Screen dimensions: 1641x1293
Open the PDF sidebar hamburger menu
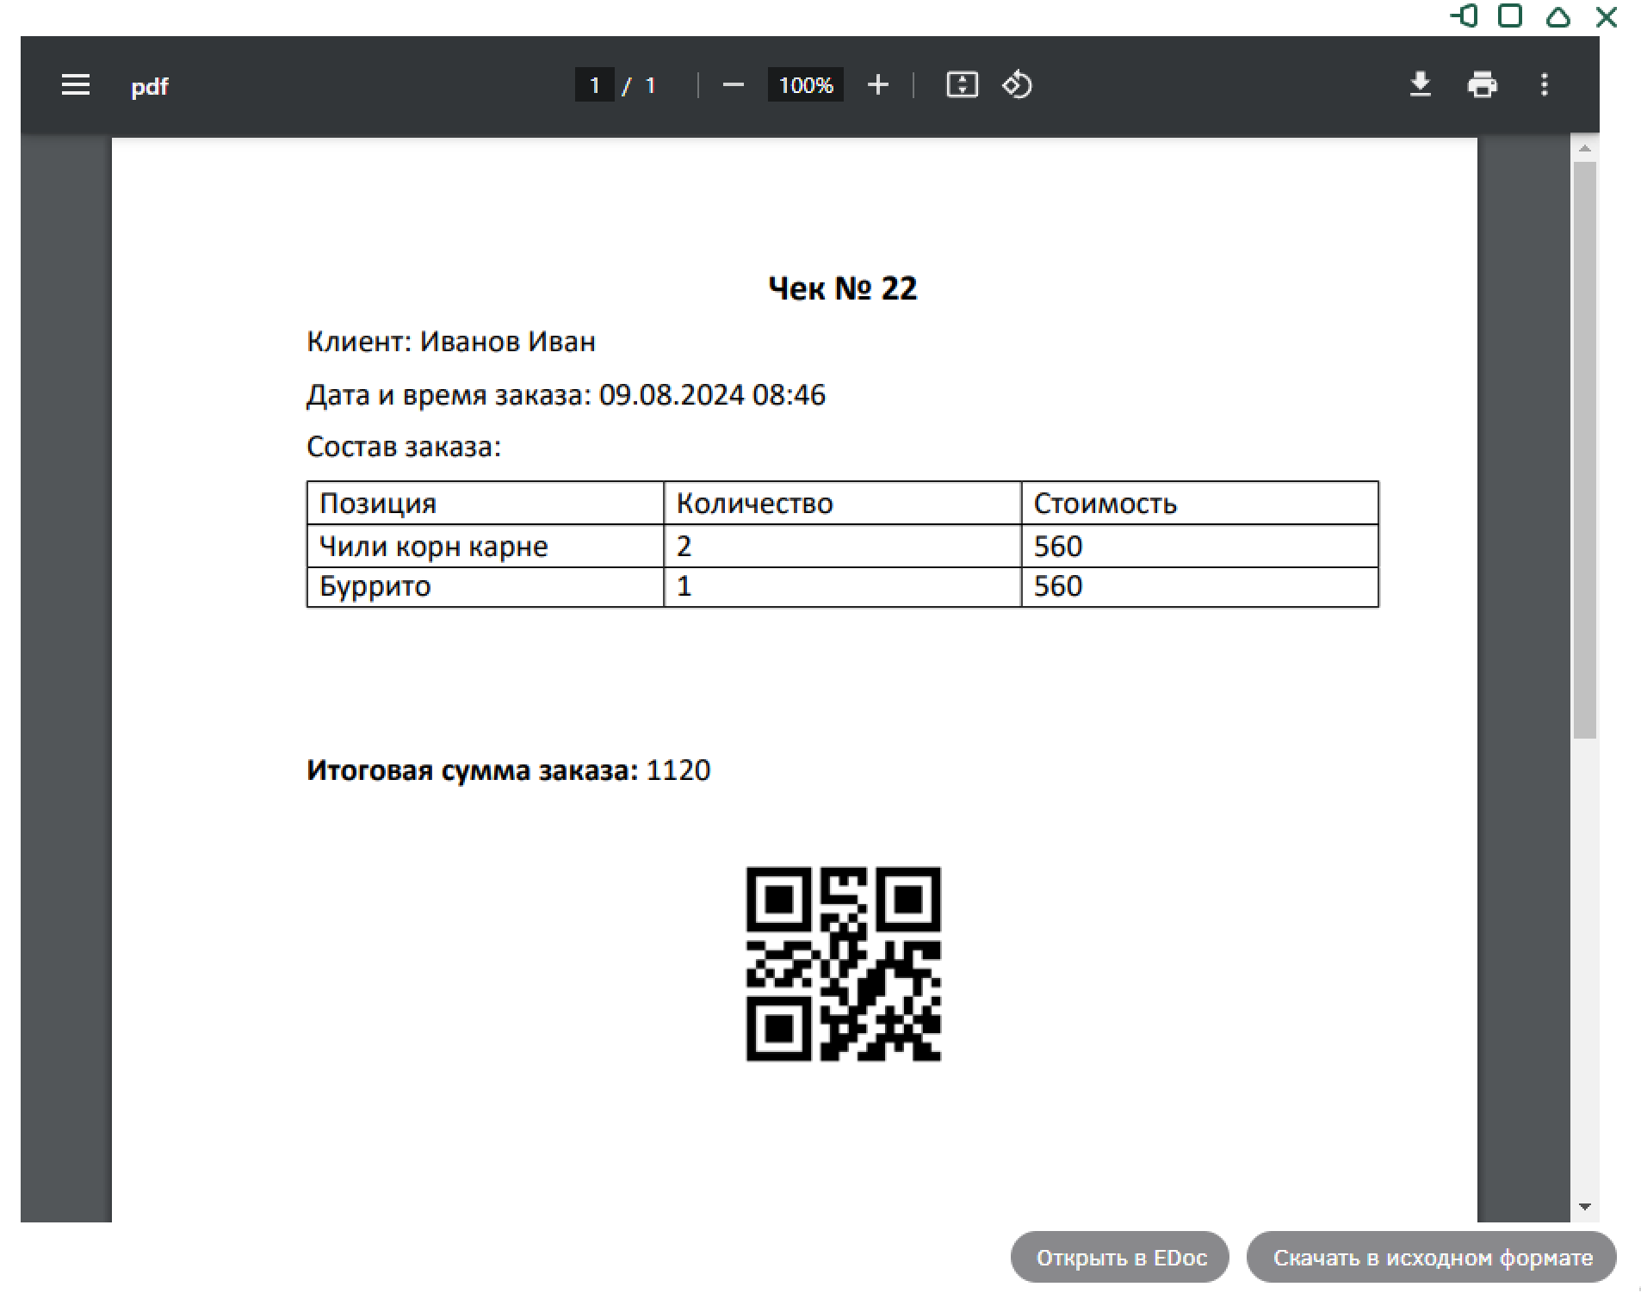click(x=76, y=85)
